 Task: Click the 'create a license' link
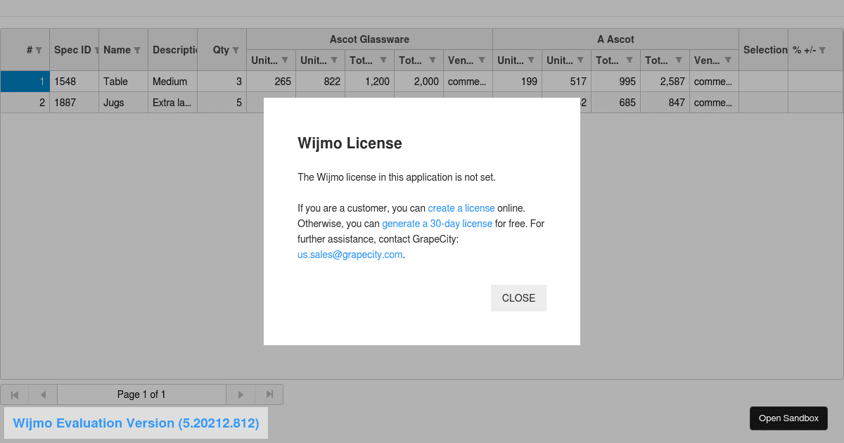click(461, 208)
